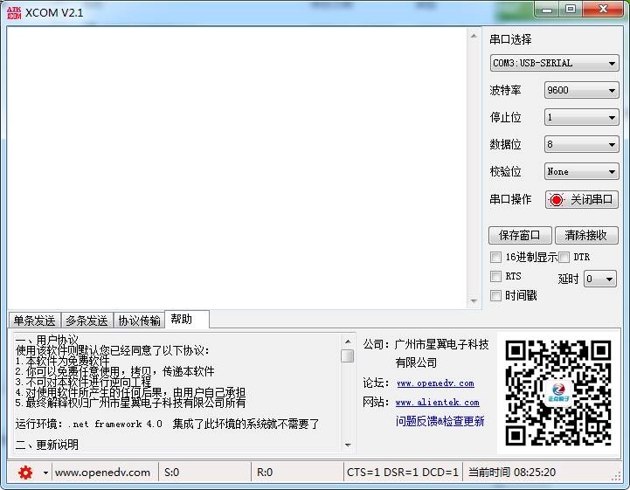Switch to the 单条发送 tab
Screen dimensions: 630x490
pyautogui.click(x=34, y=321)
